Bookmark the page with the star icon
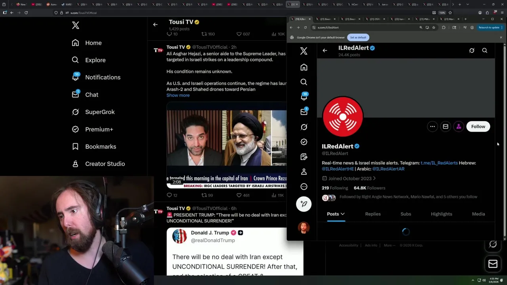Screen dimensions: 507x285 pos(434,28)
